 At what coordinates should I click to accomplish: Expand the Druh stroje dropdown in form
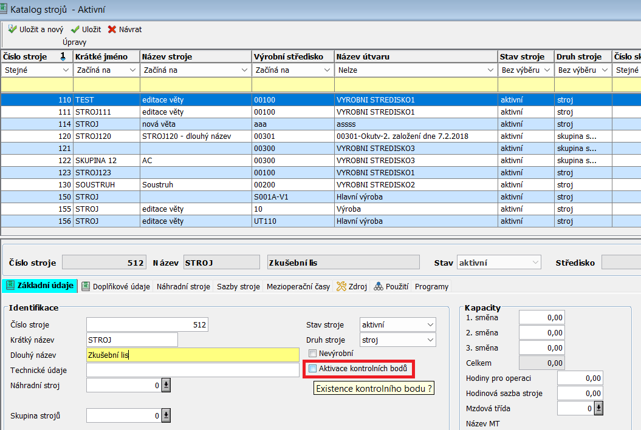click(x=430, y=340)
